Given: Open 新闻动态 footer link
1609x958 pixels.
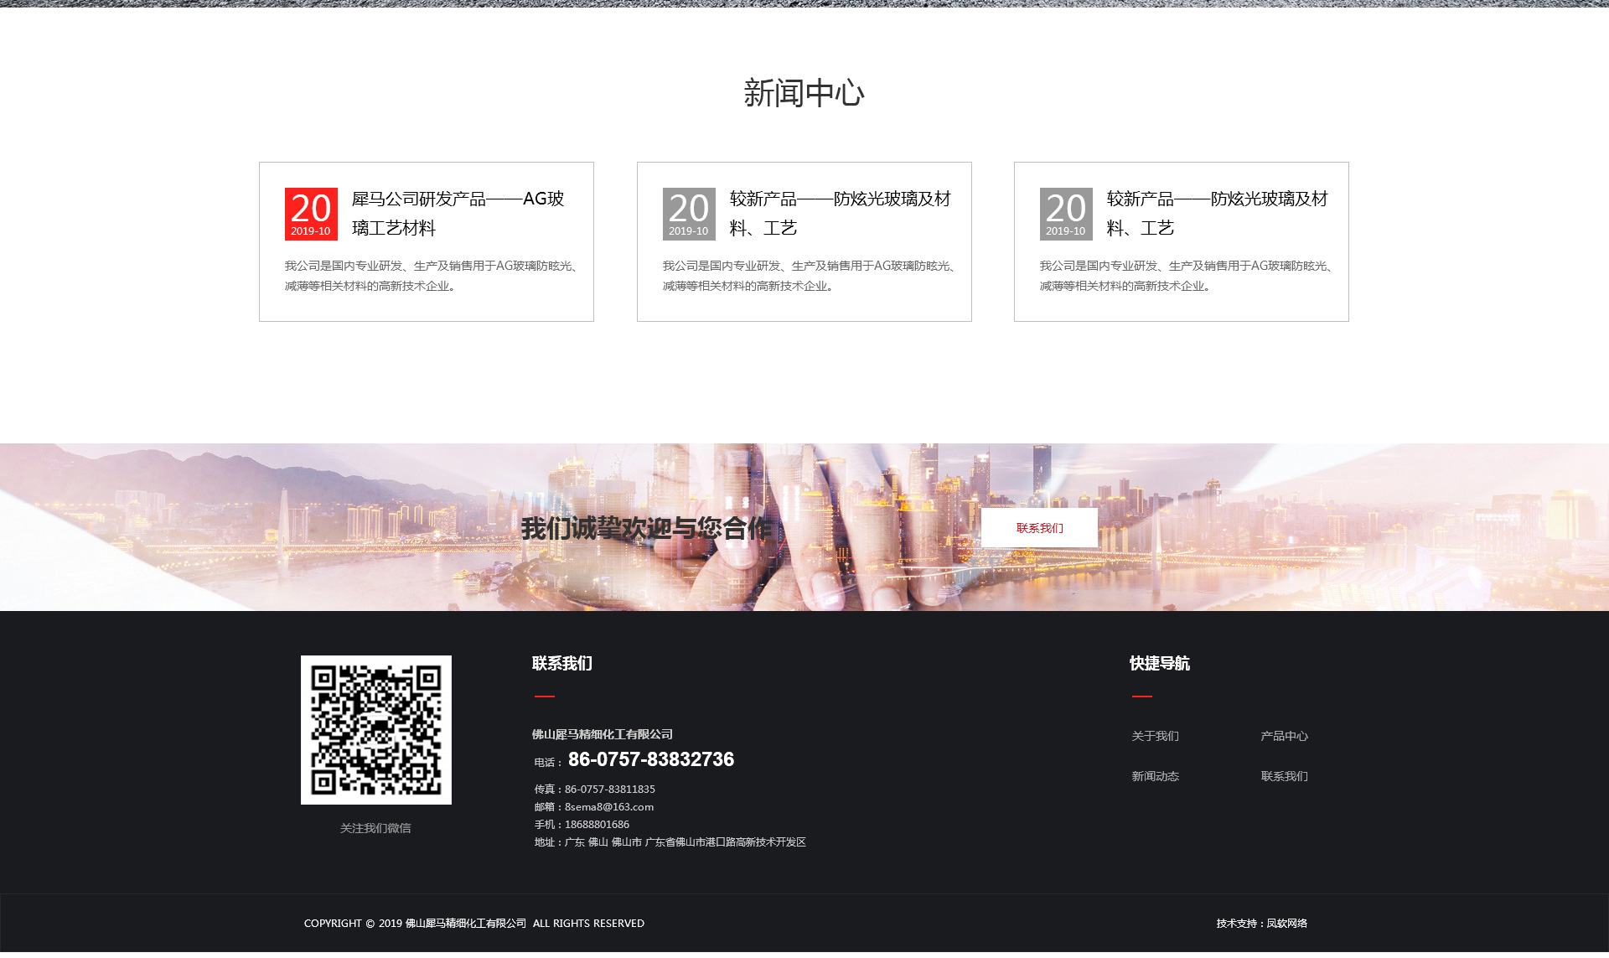Looking at the screenshot, I should (x=1155, y=776).
